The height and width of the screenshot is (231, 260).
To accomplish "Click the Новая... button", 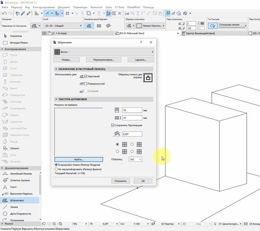I will [67, 60].
